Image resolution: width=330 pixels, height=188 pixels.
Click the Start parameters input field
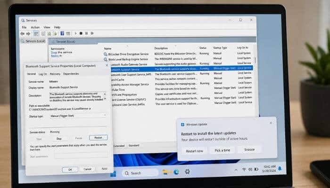tap(81, 156)
